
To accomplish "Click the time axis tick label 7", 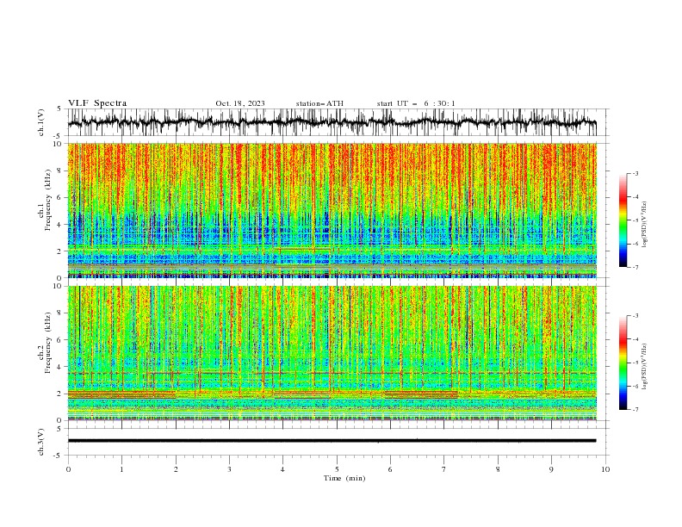I will pos(444,469).
